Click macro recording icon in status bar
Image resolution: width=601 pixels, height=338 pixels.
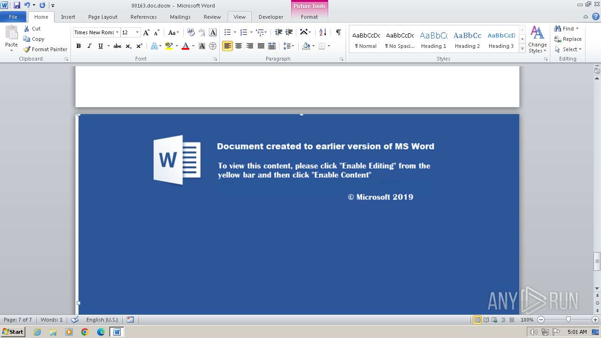click(x=130, y=320)
